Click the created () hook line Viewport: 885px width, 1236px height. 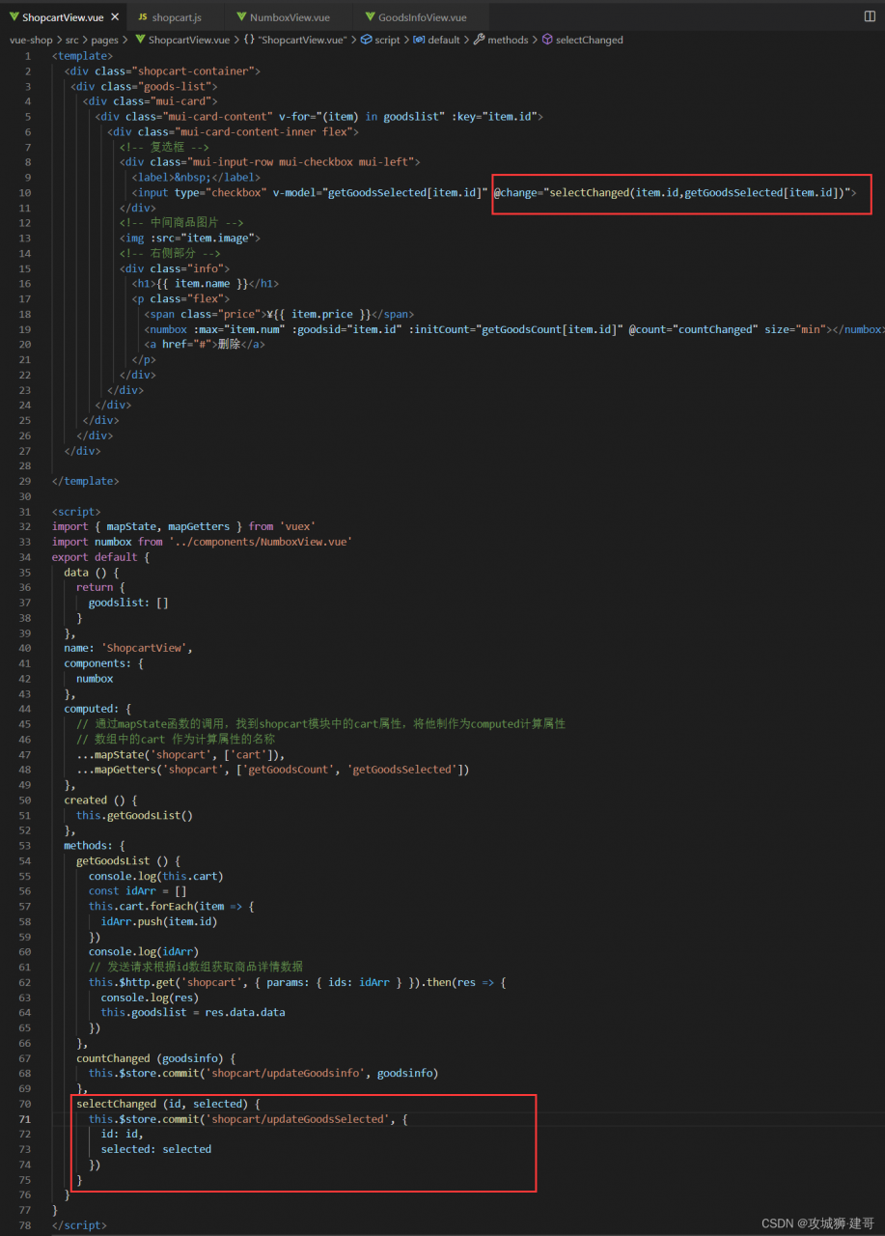coord(101,800)
